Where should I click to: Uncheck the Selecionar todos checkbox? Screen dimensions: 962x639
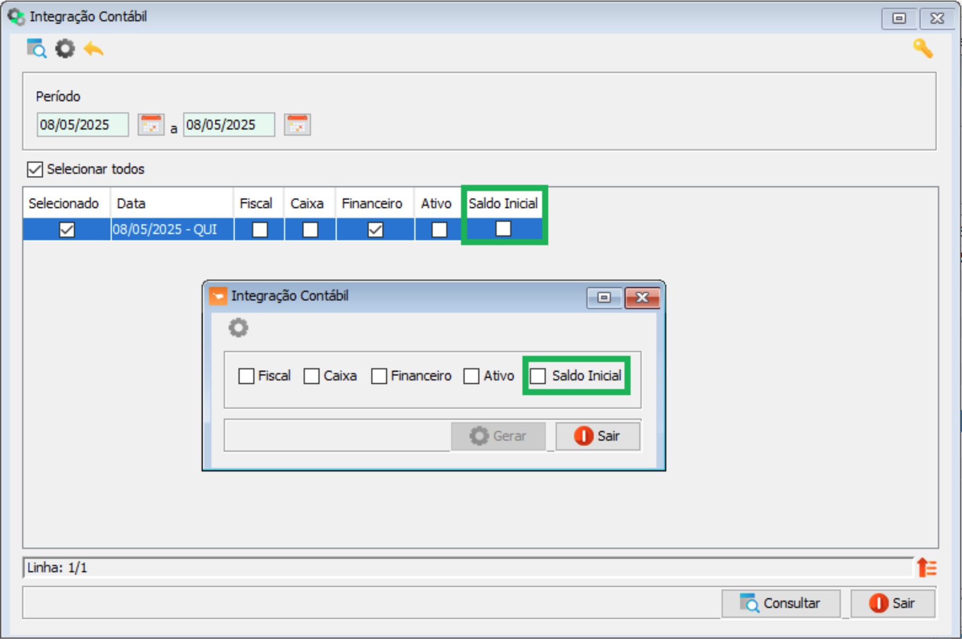pos(35,169)
